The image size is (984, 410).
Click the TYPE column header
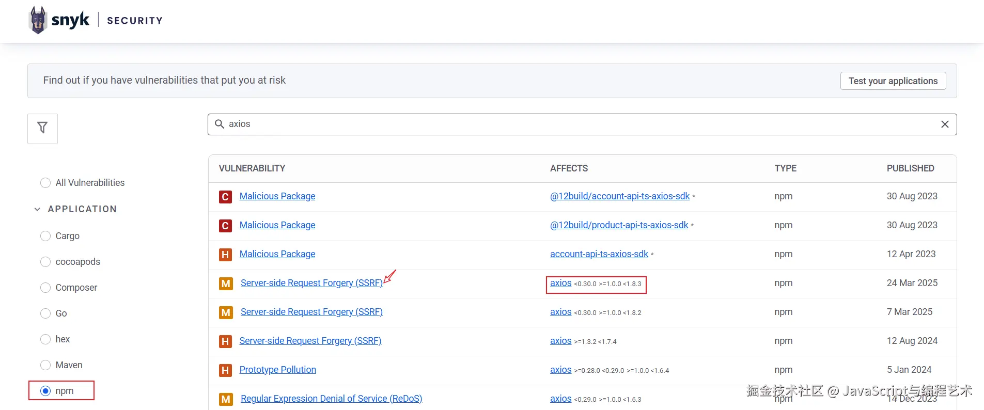(x=786, y=168)
